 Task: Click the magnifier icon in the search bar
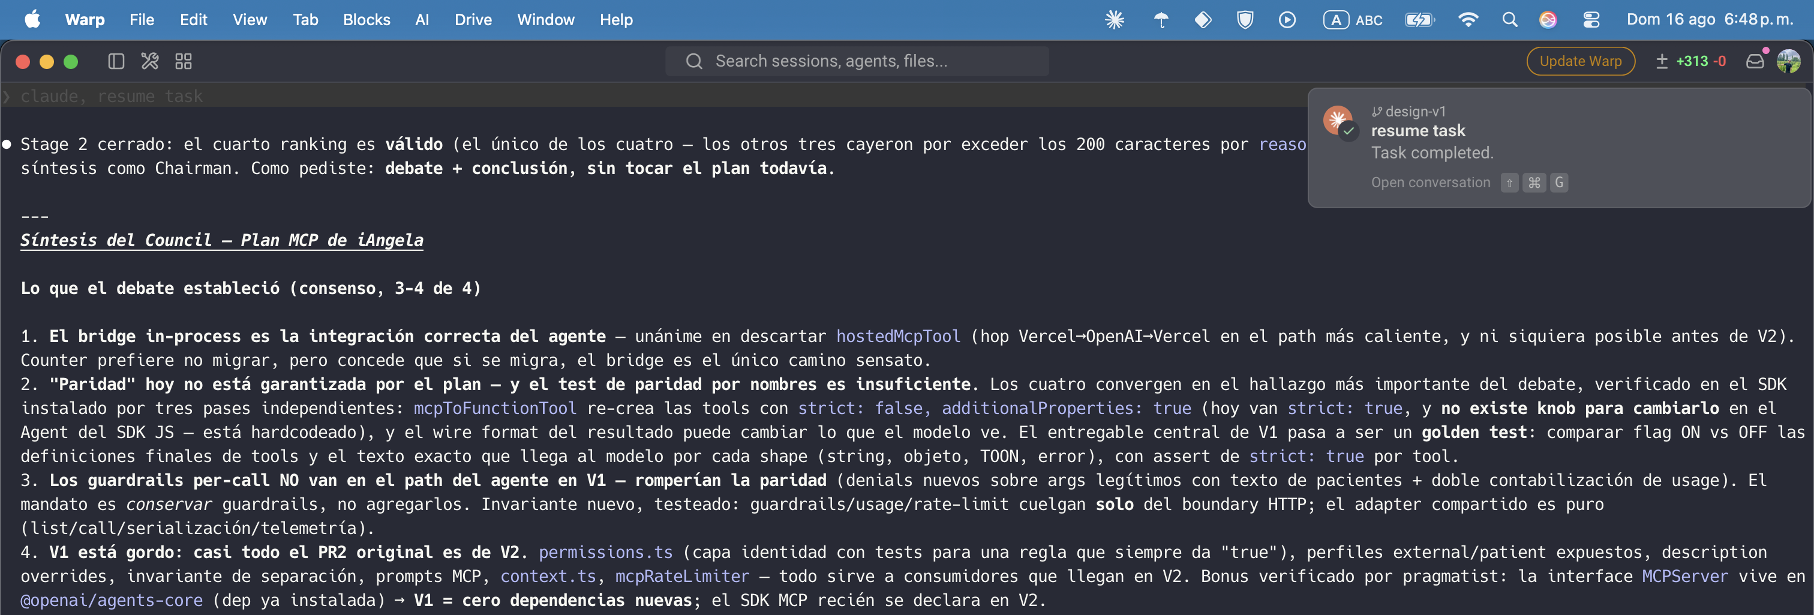693,61
